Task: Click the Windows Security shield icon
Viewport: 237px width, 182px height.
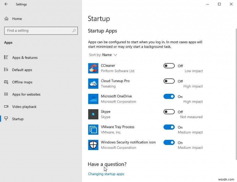Action: click(x=93, y=145)
